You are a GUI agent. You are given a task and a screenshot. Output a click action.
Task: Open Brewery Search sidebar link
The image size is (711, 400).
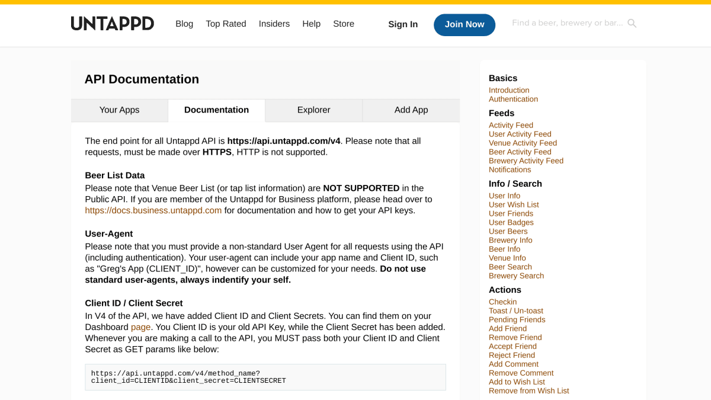[516, 276]
